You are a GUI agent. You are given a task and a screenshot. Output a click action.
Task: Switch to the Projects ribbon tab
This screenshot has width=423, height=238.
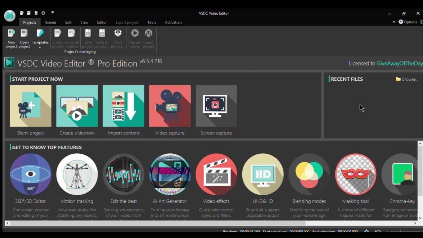coord(30,22)
